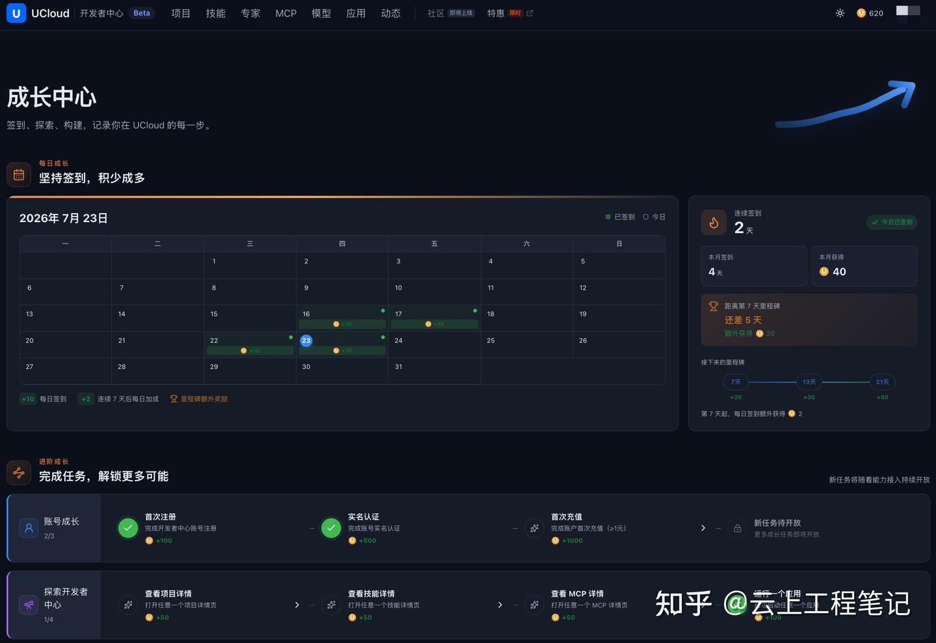The width and height of the screenshot is (936, 643).
Task: Click the share-nodes icon beside 进阶成长
Action: 19,473
